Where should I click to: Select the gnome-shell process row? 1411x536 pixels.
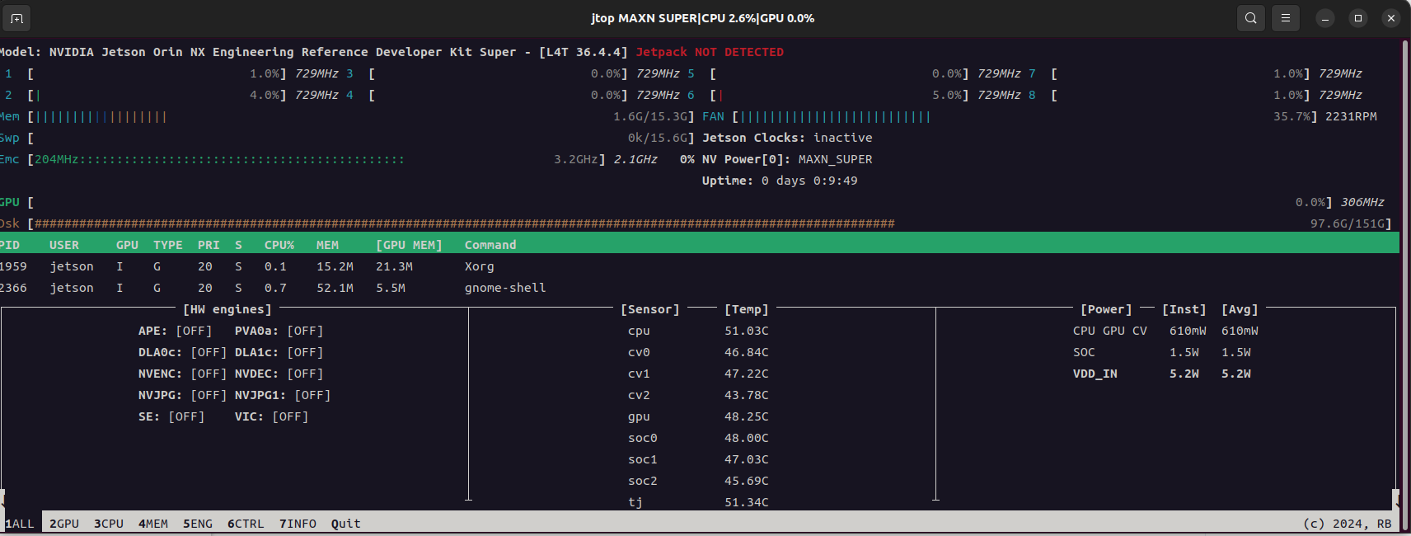504,288
